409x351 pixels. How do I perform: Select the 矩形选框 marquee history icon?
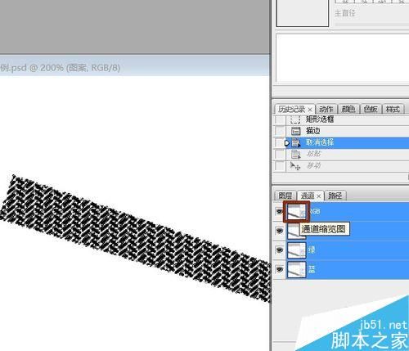coord(295,119)
